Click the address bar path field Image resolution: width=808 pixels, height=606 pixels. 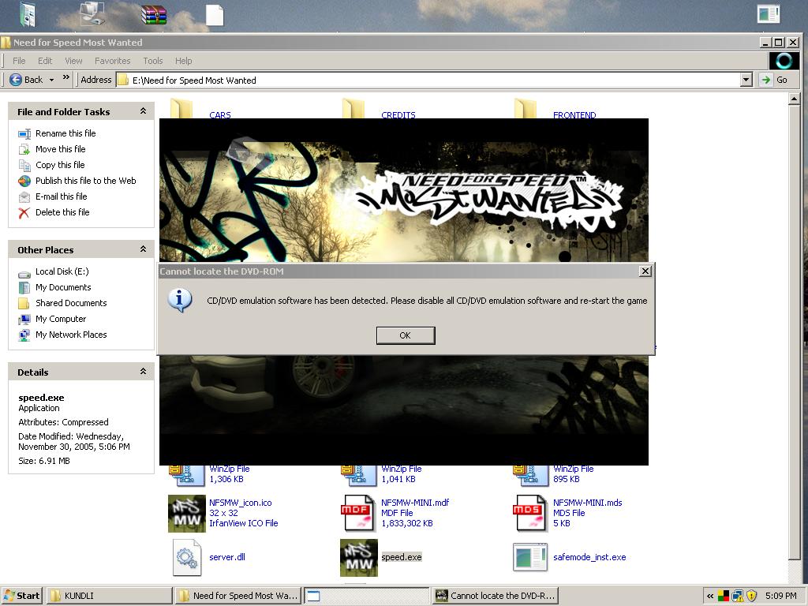(x=428, y=80)
